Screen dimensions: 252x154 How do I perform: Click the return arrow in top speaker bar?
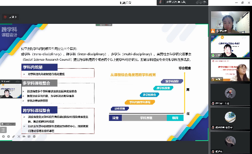click(x=205, y=2)
